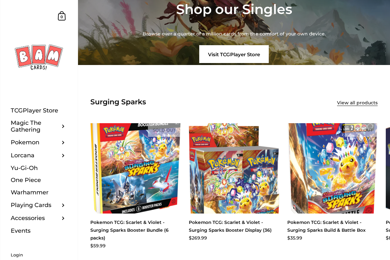Open the Build & Battle Box product

pyautogui.click(x=326, y=226)
